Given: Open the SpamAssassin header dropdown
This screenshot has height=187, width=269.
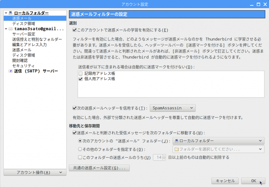Looking at the screenshot, I should pos(173,108).
